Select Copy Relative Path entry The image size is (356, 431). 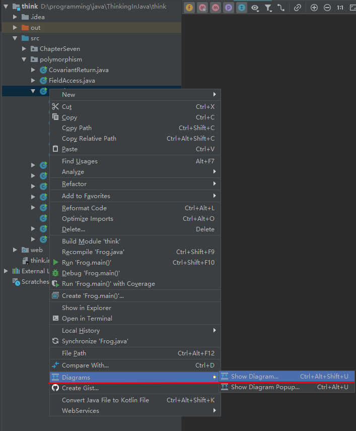tap(135, 139)
